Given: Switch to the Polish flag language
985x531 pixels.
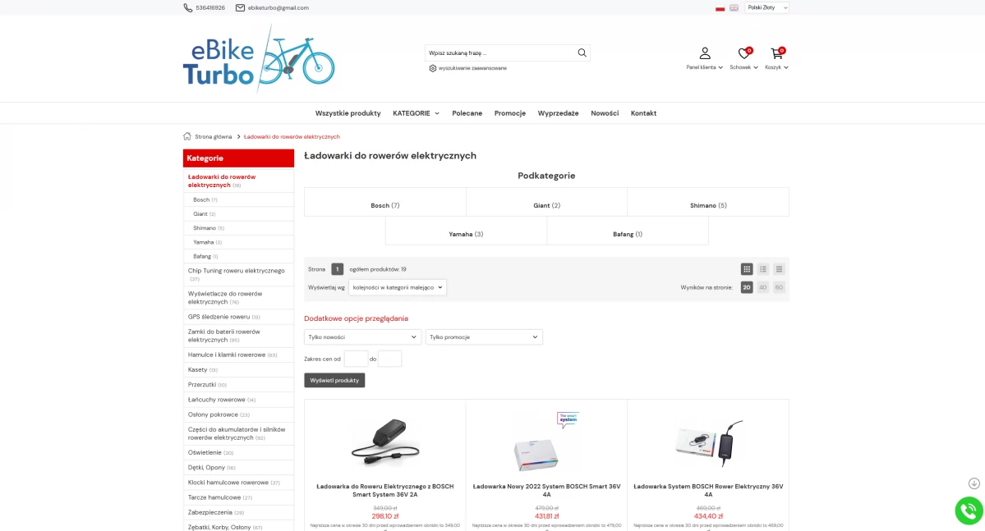Looking at the screenshot, I should 720,8.
